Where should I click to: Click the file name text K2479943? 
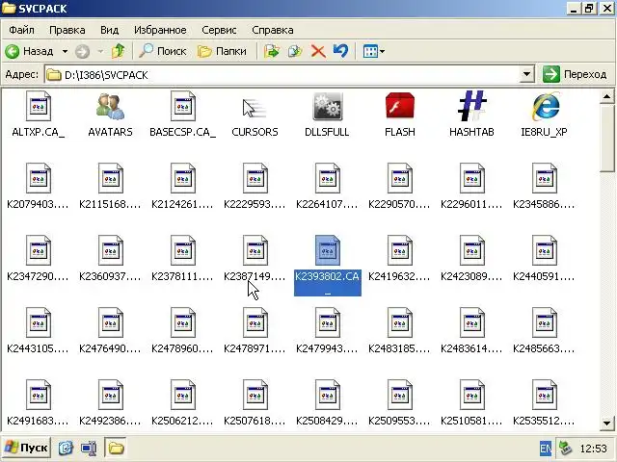pos(327,348)
